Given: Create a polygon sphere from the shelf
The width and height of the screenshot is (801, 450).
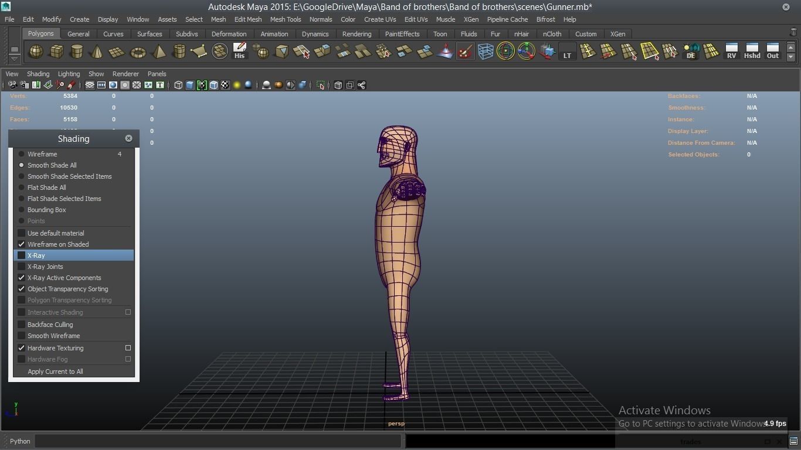Looking at the screenshot, I should [36, 52].
